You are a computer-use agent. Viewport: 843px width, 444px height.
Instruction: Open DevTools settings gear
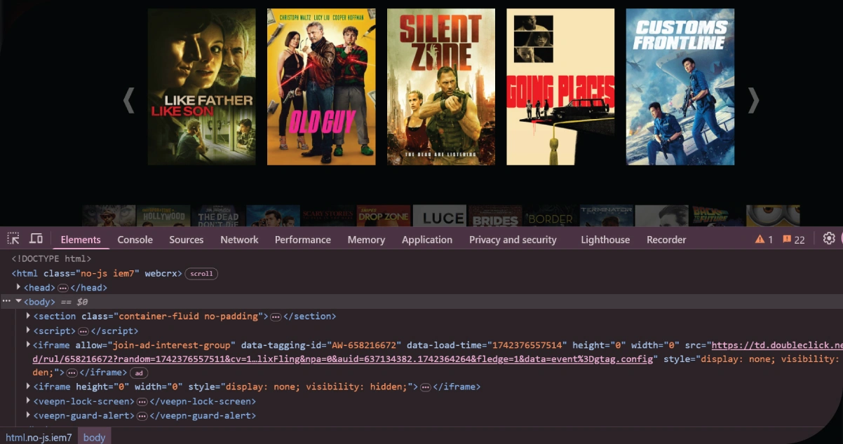tap(828, 239)
